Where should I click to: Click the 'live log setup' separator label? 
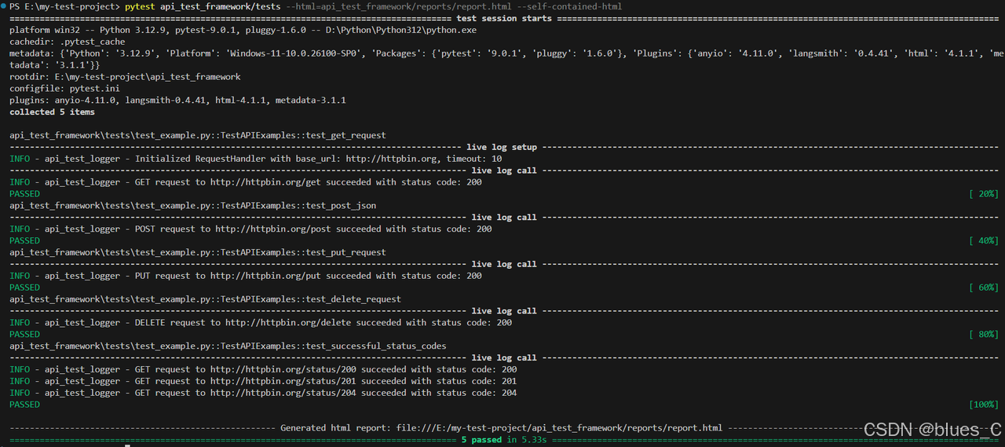pos(502,147)
